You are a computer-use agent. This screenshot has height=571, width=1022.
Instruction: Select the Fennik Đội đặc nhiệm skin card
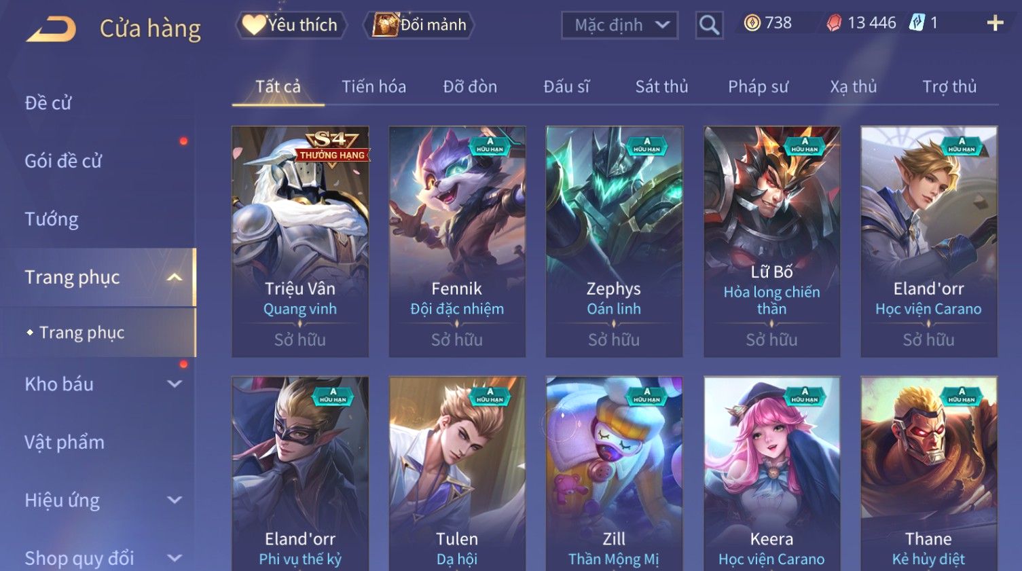pyautogui.click(x=457, y=242)
